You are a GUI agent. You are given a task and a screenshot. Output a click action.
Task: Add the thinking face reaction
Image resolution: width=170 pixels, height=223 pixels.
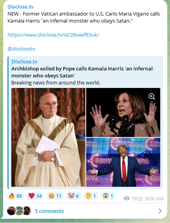90,196
